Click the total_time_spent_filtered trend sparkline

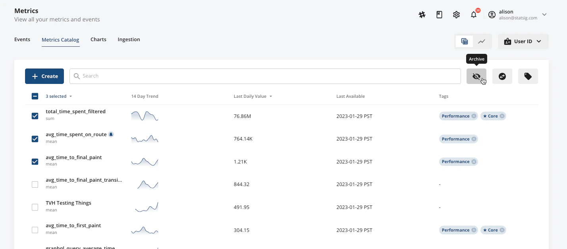pos(145,116)
